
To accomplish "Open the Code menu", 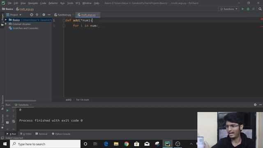I will (x=43, y=3).
